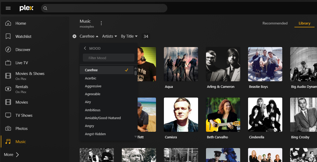Uncheck the Carefree mood option
Viewport: 317px width, 162px height.
point(107,70)
